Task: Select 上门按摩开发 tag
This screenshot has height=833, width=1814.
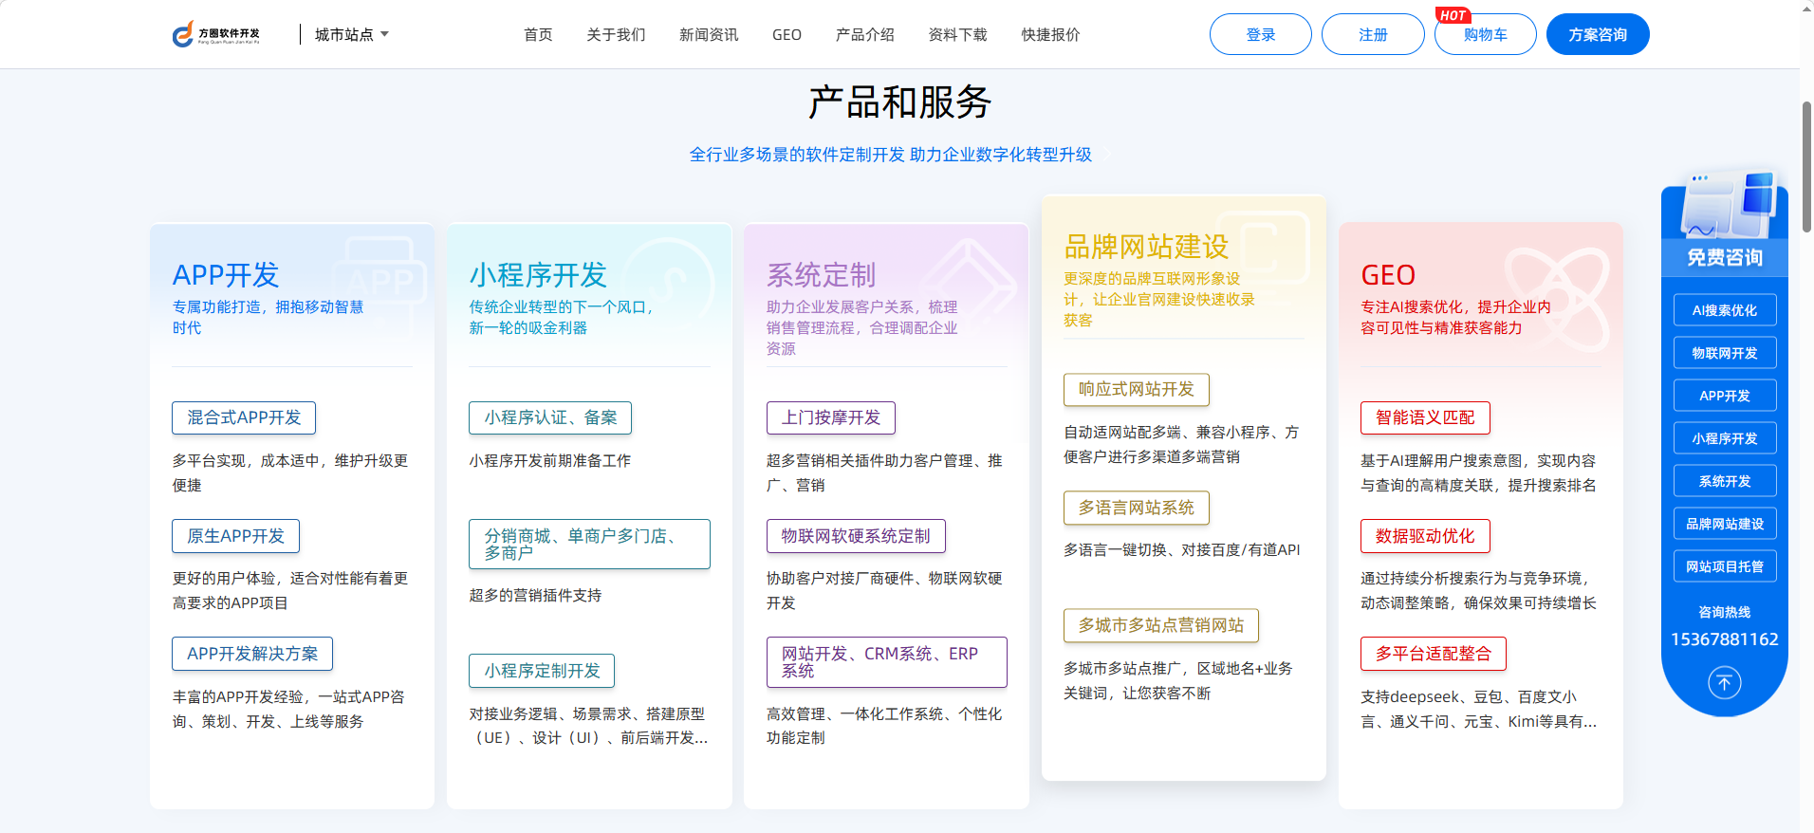Action: click(831, 417)
